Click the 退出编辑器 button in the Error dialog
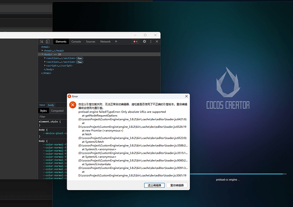Image resolution: width=293 pixels, height=207 pixels. tap(154, 185)
